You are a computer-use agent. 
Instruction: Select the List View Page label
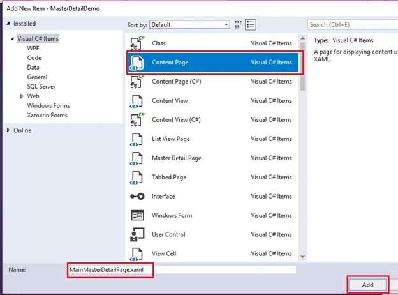pos(171,139)
